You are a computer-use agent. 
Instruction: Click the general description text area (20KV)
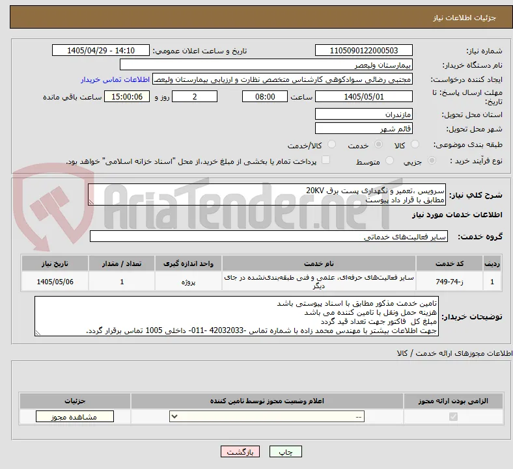pos(267,194)
